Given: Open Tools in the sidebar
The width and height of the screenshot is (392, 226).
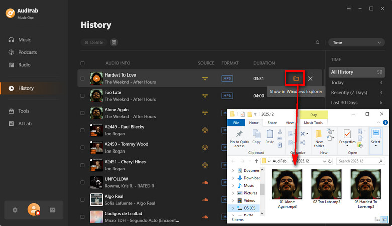Looking at the screenshot, I should point(19,111).
